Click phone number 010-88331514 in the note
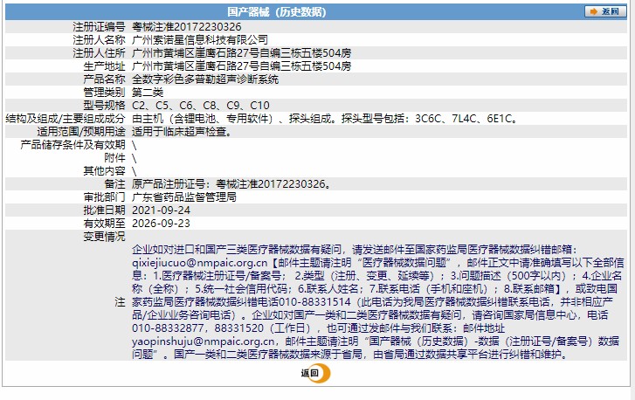 tap(313, 302)
